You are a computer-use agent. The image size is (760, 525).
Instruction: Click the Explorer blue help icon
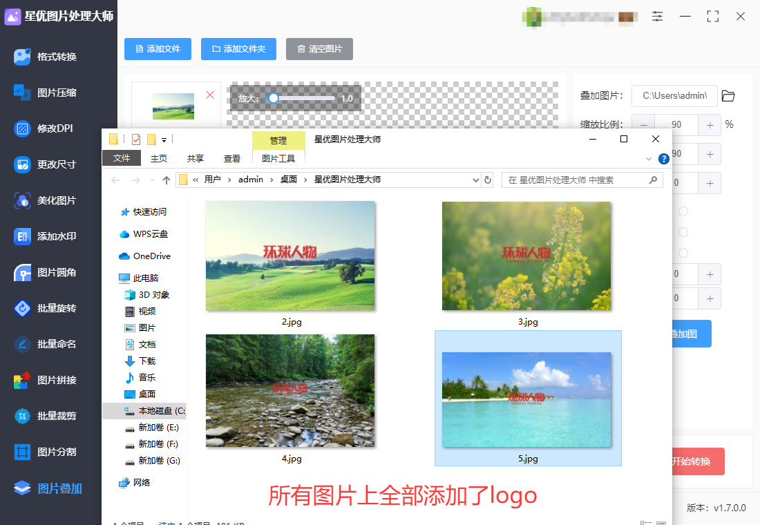click(x=663, y=158)
